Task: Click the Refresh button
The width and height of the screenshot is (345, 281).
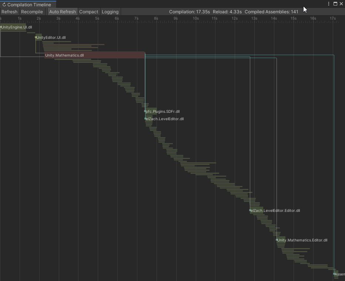Action: [9, 11]
